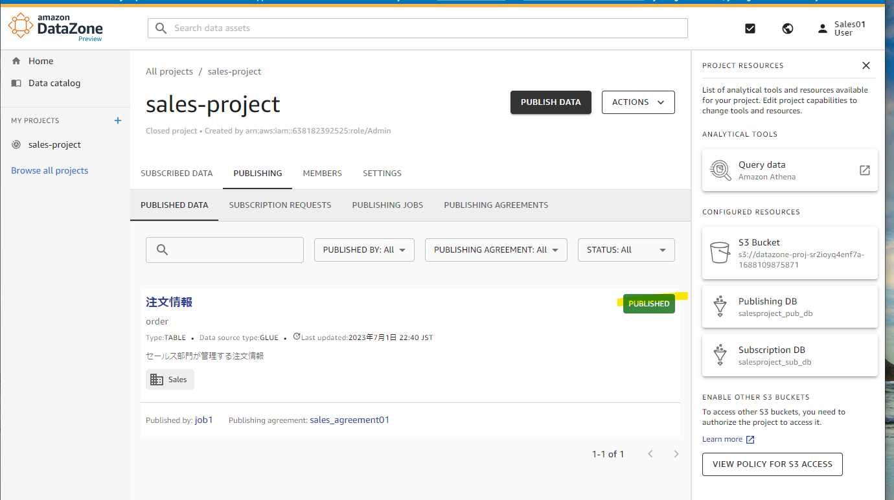Click the Subscription DB icon
This screenshot has height=500, width=894.
pyautogui.click(x=720, y=355)
